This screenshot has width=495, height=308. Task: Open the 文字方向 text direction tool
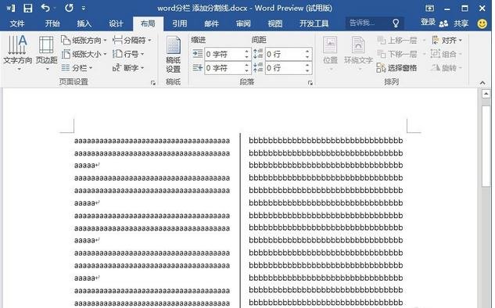[18, 52]
